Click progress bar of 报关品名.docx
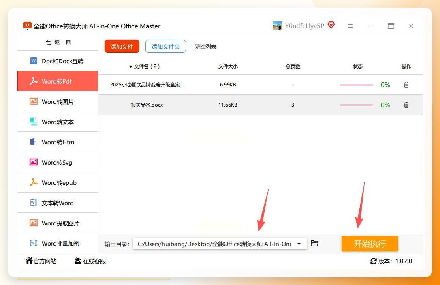This screenshot has width=440, height=285. click(357, 105)
